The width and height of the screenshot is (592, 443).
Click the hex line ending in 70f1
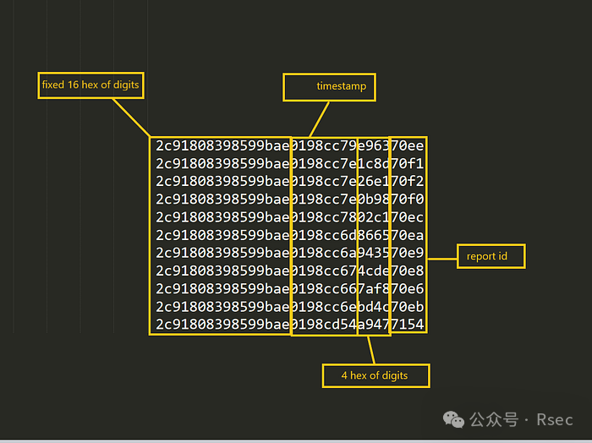pos(289,164)
